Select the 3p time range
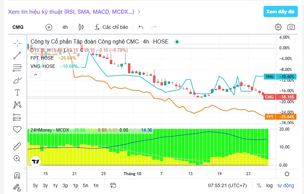The height and width of the screenshot is (194, 304). pos(65,185)
